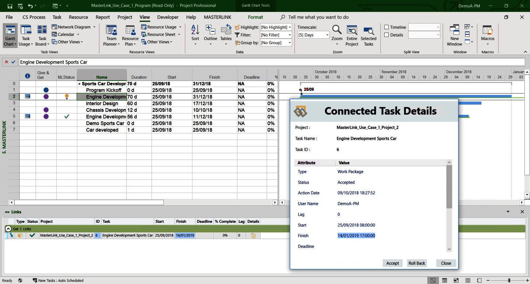Click the details icon in Links row
This screenshot has height=284, width=530.
click(x=253, y=235)
